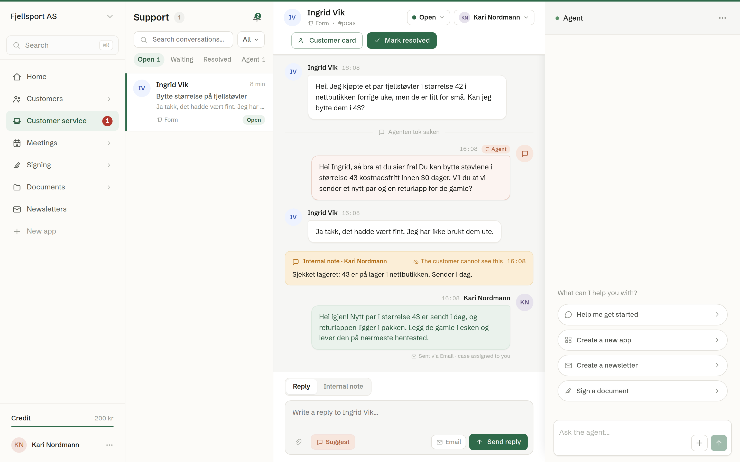Click the IV avatar in conversation list
This screenshot has height=462, width=740.
[142, 88]
